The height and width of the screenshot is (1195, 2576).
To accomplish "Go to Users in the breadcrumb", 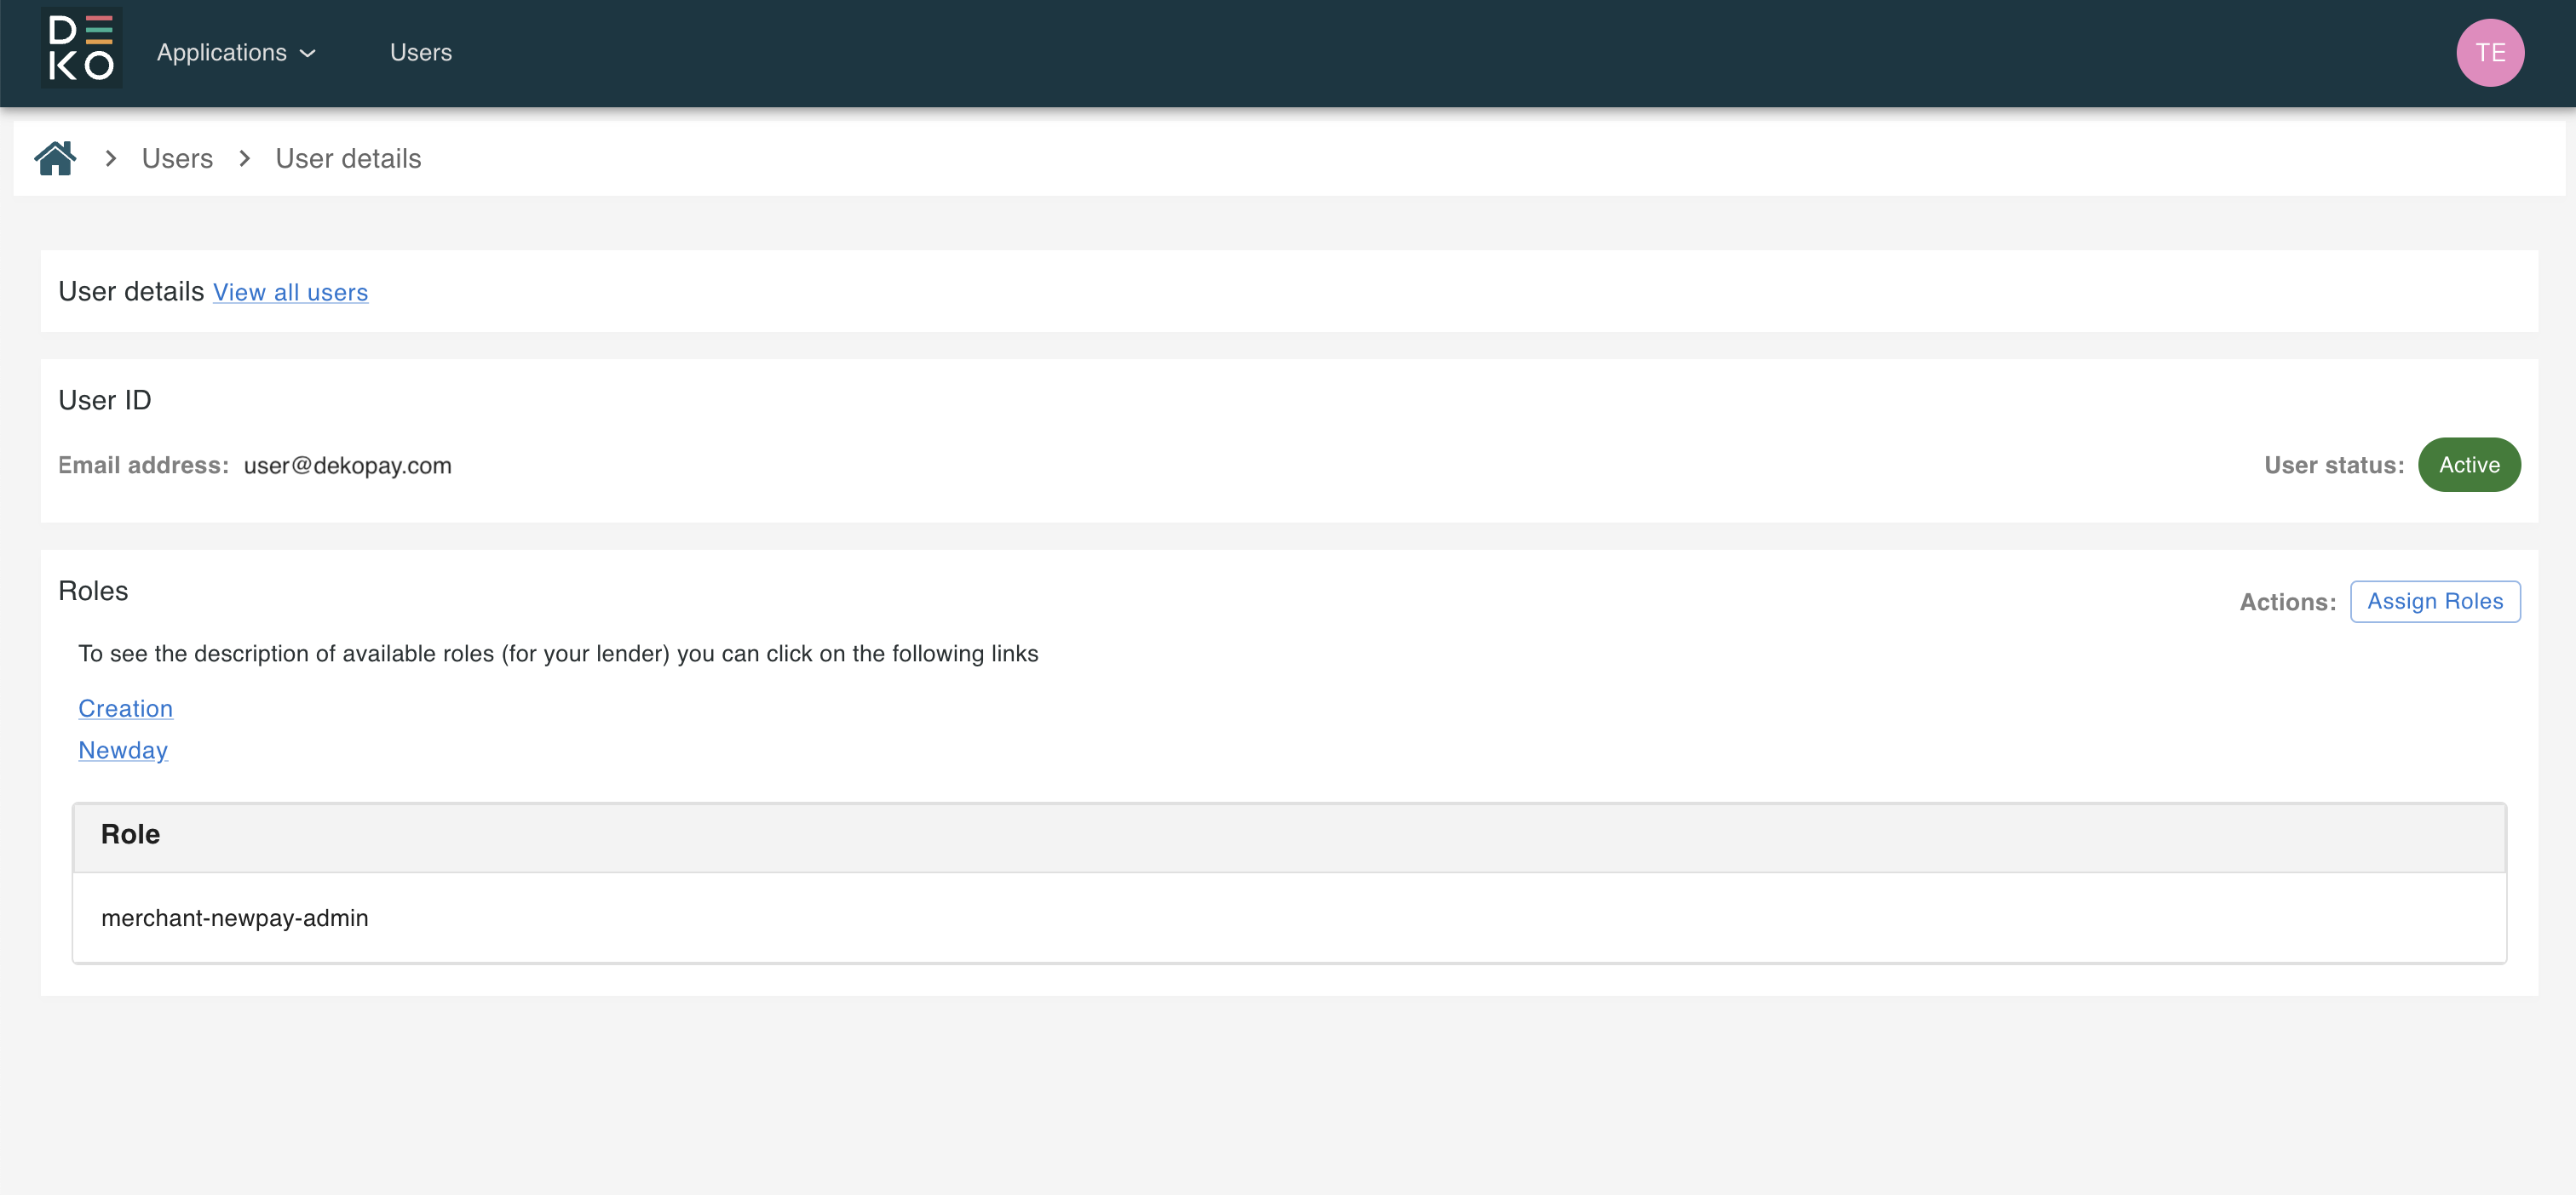I will [x=177, y=159].
